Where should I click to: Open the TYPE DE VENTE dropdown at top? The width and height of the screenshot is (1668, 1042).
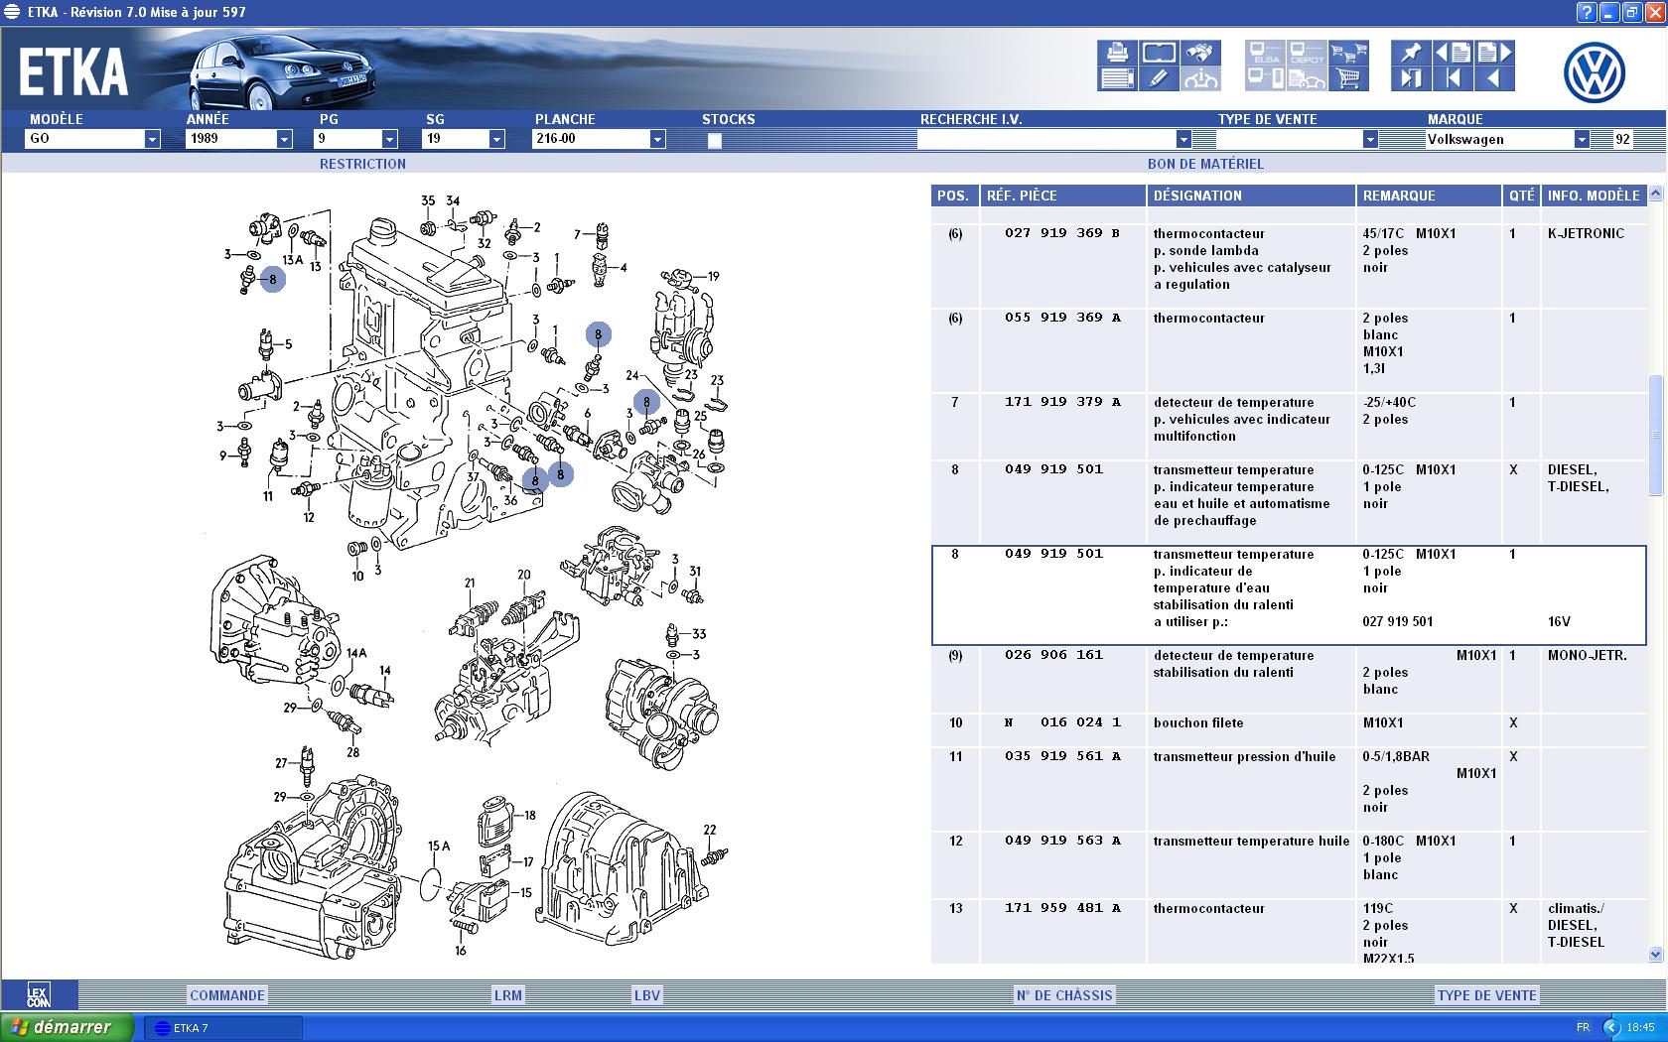tap(1370, 139)
